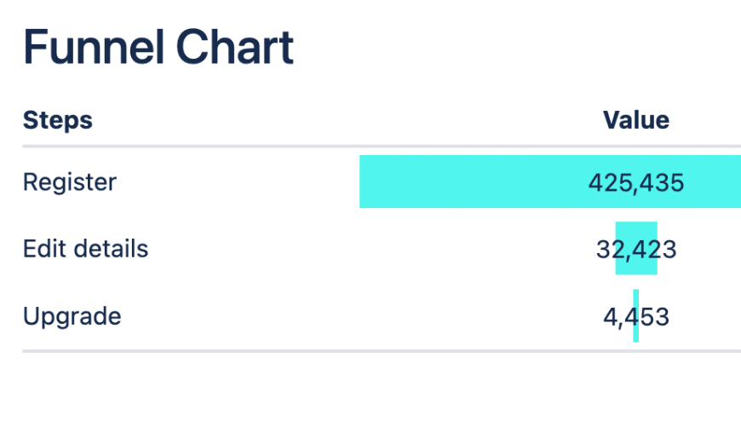Click left end of the Register bar
The image size is (741, 421).
click(x=365, y=182)
